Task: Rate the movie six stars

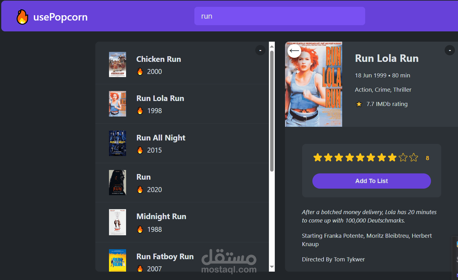Action: pos(371,158)
